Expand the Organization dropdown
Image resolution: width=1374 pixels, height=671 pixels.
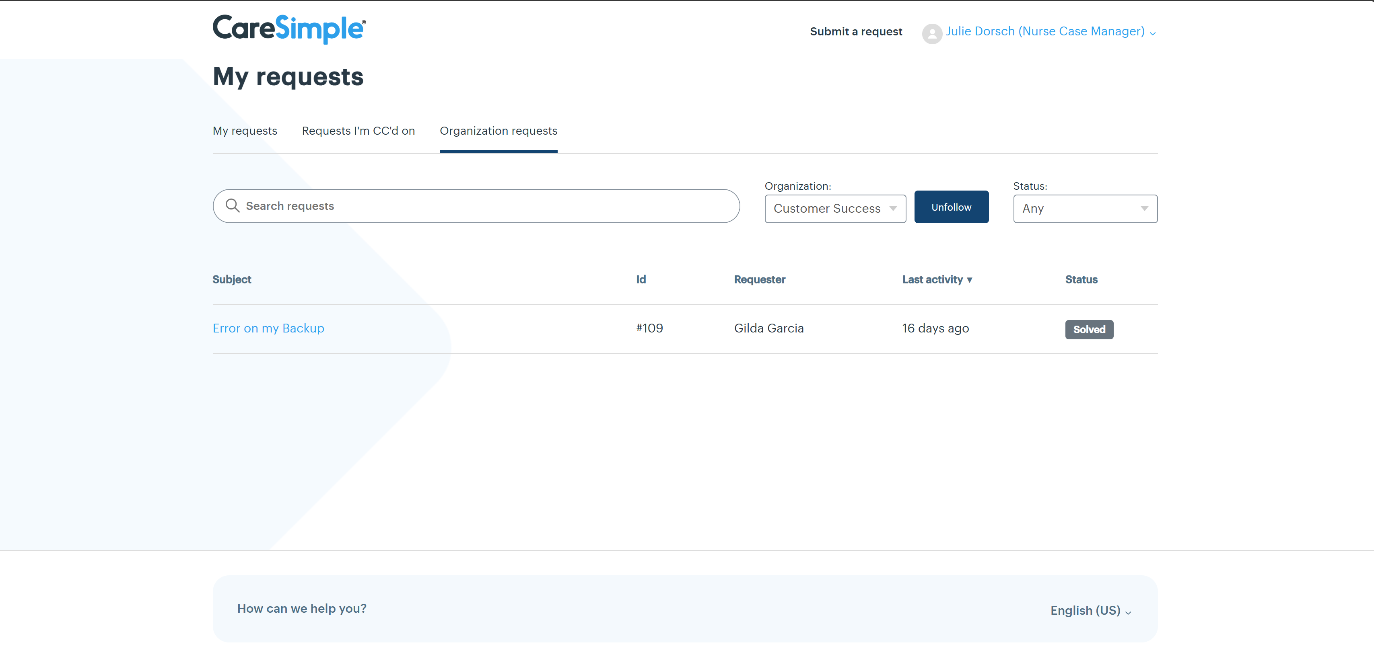835,208
